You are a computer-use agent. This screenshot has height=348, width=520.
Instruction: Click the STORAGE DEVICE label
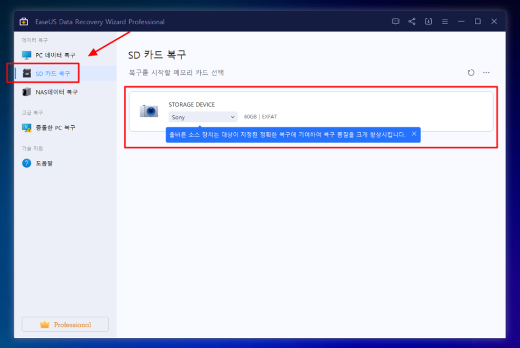(x=192, y=104)
